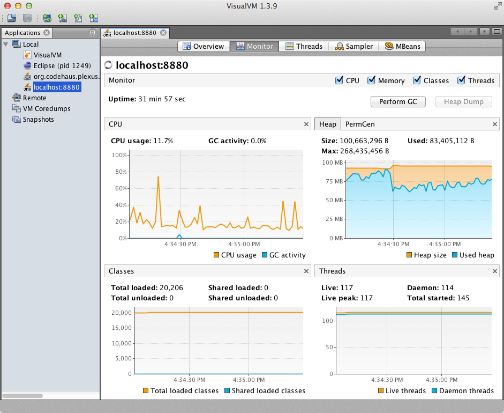Click the Add JMX Connection toolbar icon
This screenshot has width=504, height=413.
[x=63, y=18]
